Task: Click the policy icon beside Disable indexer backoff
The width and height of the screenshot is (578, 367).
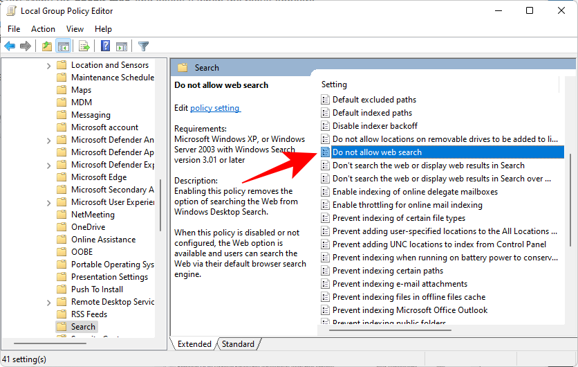Action: click(325, 126)
